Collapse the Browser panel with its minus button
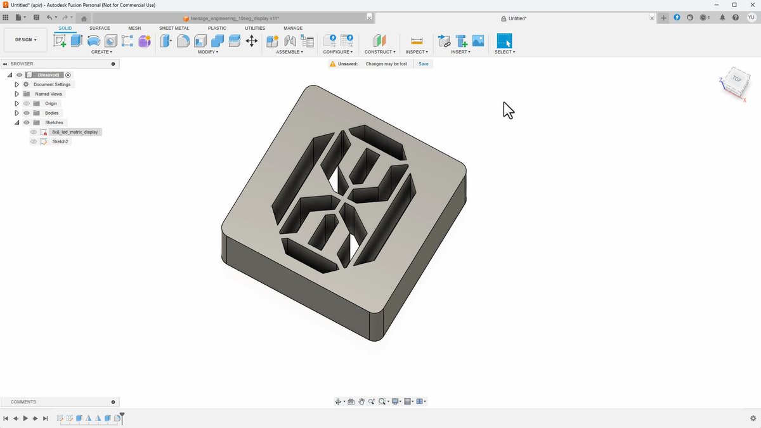Screen dimensions: 761x428 click(114, 64)
